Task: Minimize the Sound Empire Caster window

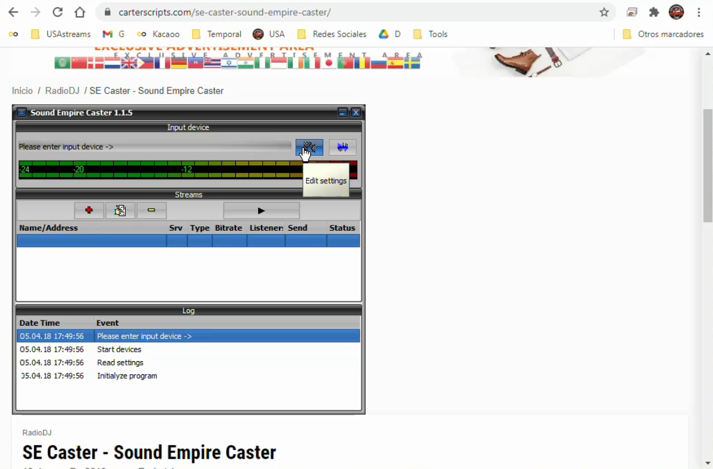Action: pyautogui.click(x=342, y=113)
